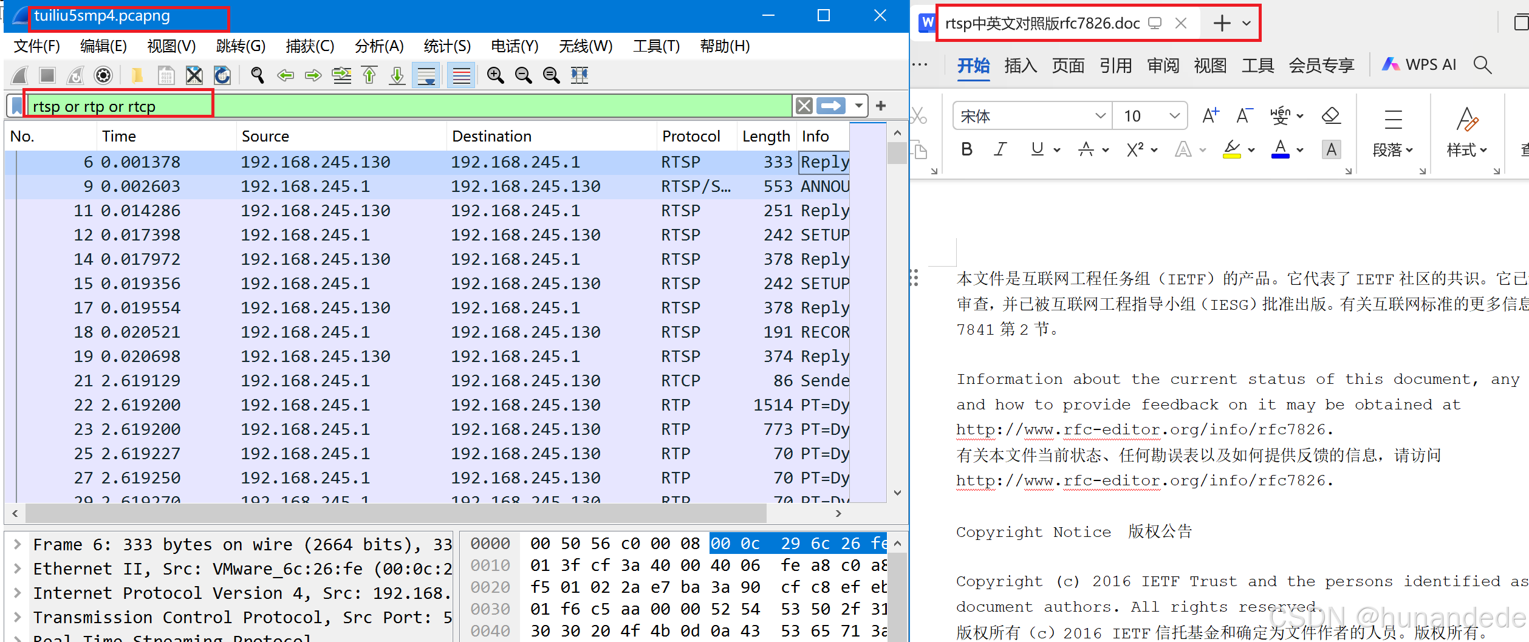Open the font size dropdown
The height and width of the screenshot is (642, 1529).
tap(1174, 116)
